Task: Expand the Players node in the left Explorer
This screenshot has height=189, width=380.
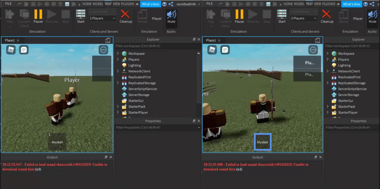Action: 117,59
